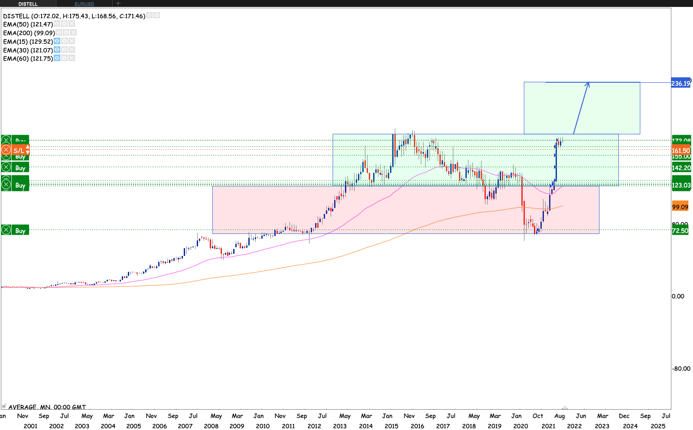This screenshot has width=693, height=430.
Task: Open settings gear for EMA(15)
Action: pos(64,41)
